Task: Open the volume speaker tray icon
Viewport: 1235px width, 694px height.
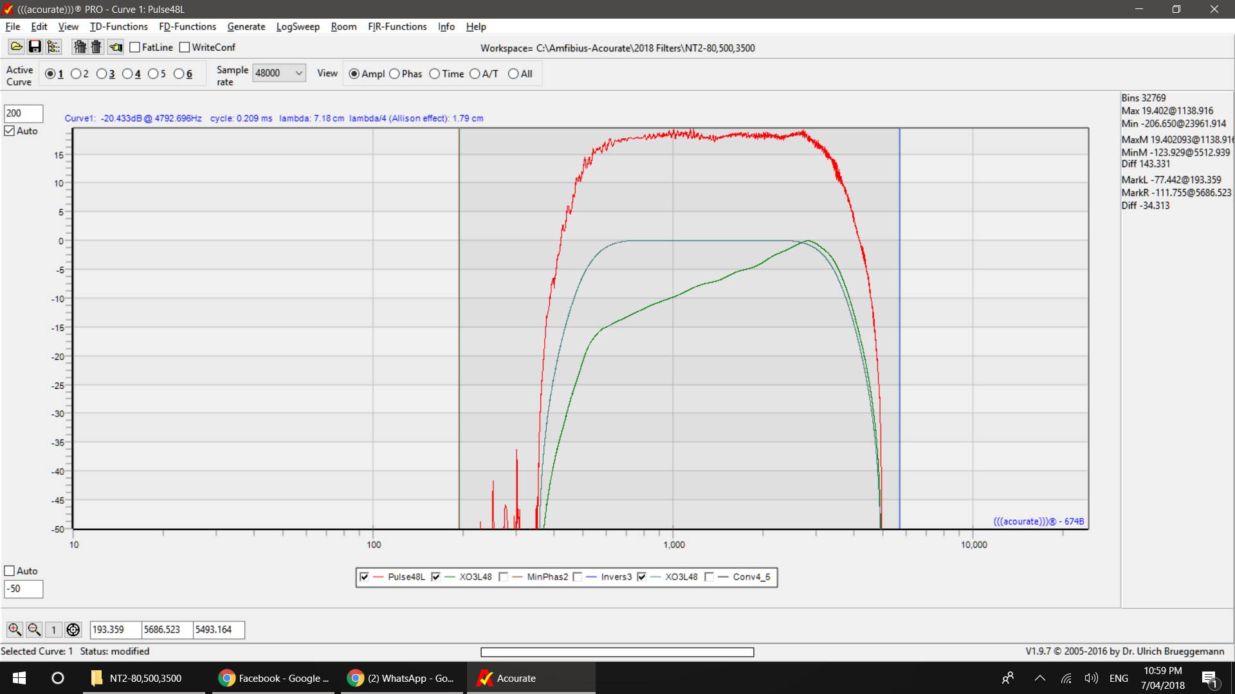Action: coord(1091,678)
